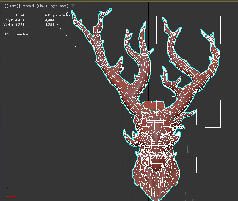This screenshot has width=238, height=201.
Task: Click the 'Total' statistics column header
Action: 20,15
